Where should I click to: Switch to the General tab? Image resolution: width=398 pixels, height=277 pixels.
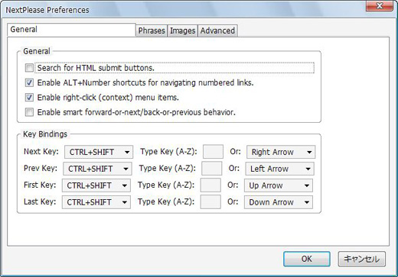[x=71, y=30]
